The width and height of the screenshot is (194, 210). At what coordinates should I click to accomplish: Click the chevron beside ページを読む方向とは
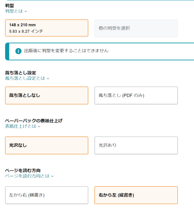pos(52,176)
